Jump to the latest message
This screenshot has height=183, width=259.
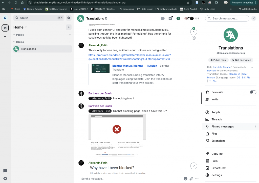click(193, 166)
